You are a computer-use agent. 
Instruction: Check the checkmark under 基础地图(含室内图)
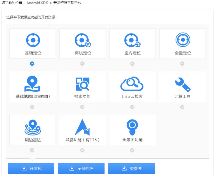(x=32, y=107)
